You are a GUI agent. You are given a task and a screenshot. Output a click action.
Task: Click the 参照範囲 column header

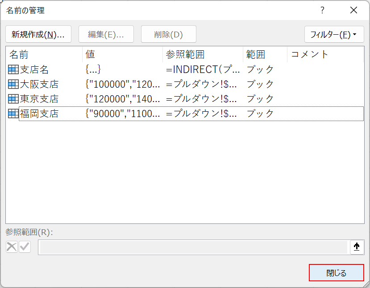click(x=203, y=54)
